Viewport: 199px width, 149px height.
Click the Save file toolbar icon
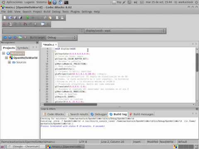point(15,18)
